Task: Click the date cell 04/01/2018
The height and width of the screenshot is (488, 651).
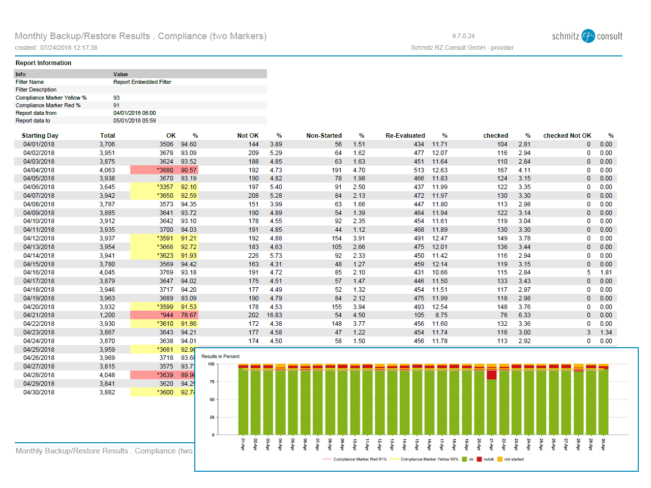Action: click(x=39, y=144)
